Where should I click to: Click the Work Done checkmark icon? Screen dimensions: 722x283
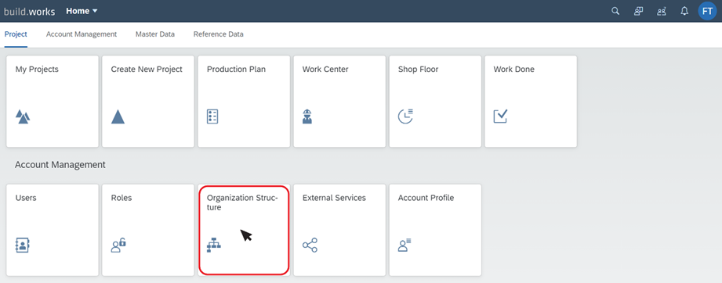click(500, 116)
